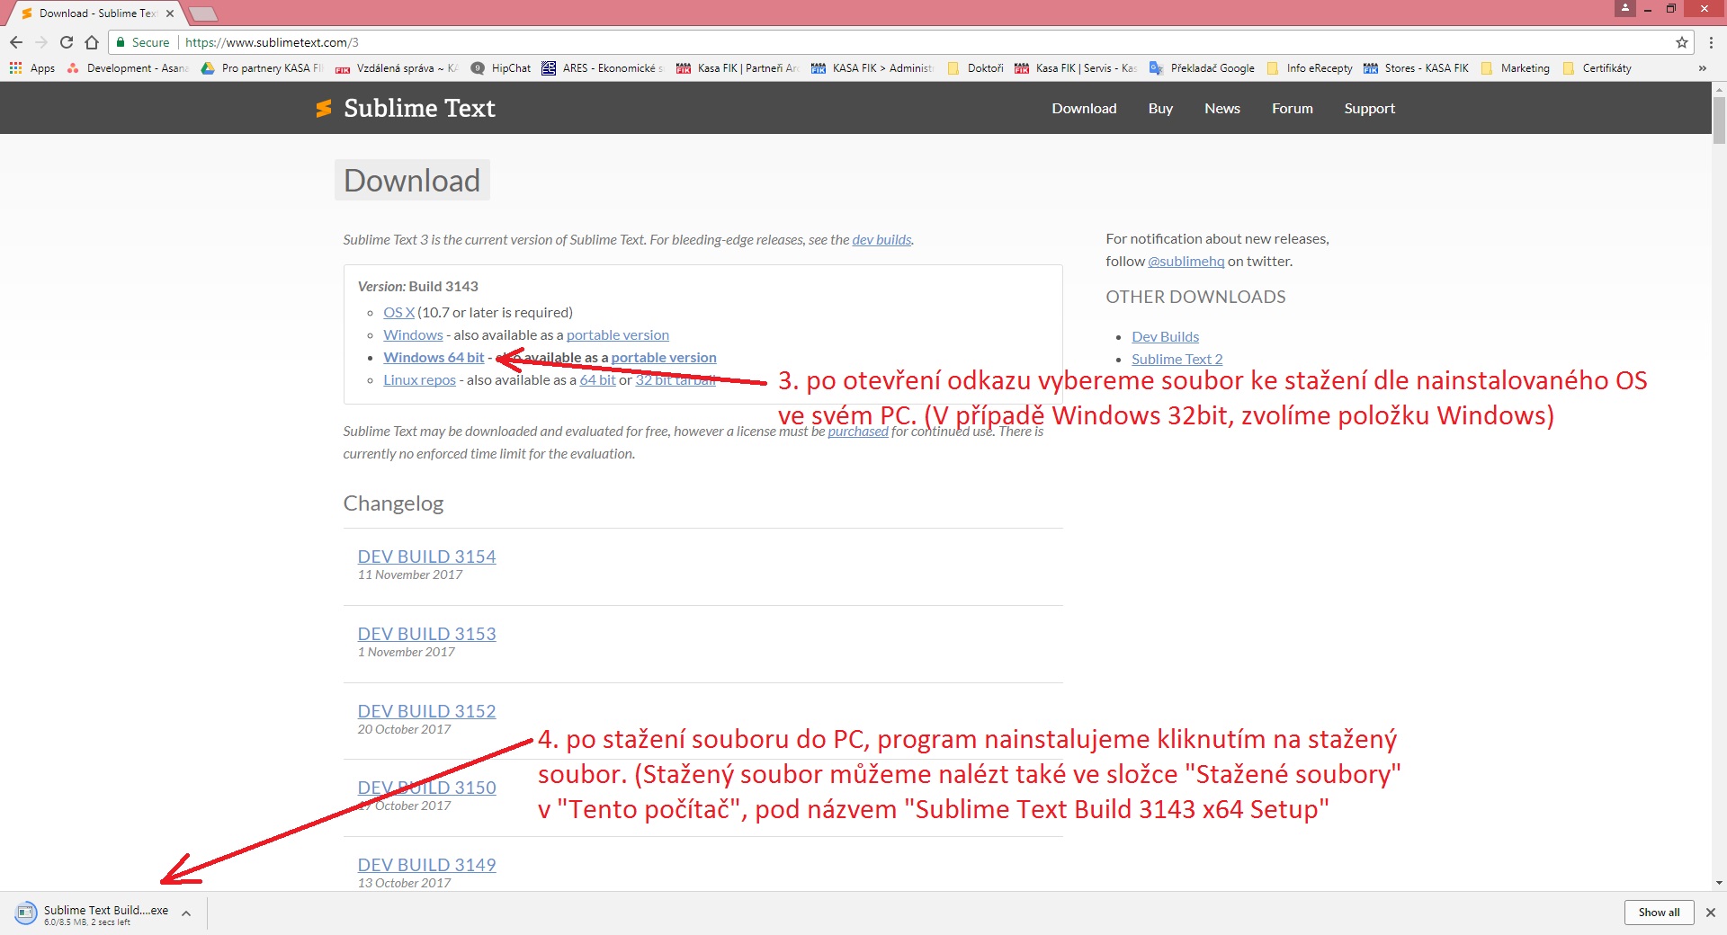Open the Doktoři bookmark folder

975,68
